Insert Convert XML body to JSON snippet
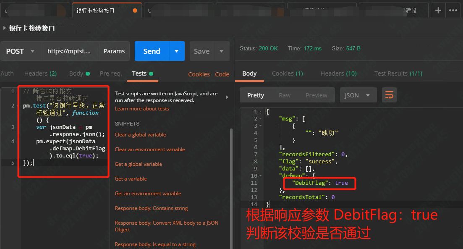Viewport: 463px width, 249px height. tap(167, 226)
